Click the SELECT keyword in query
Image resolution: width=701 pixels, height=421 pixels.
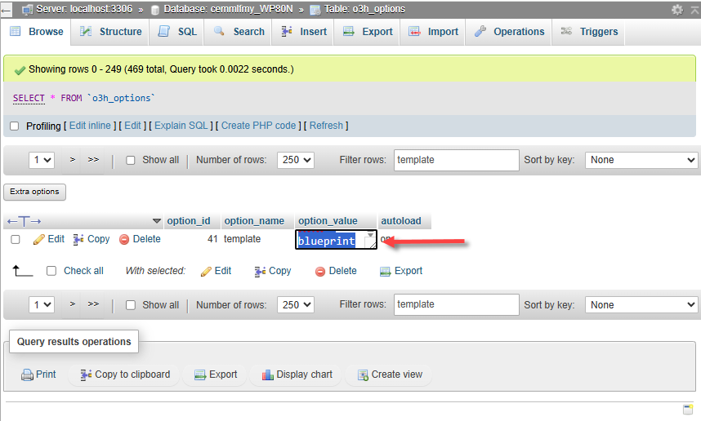point(29,98)
